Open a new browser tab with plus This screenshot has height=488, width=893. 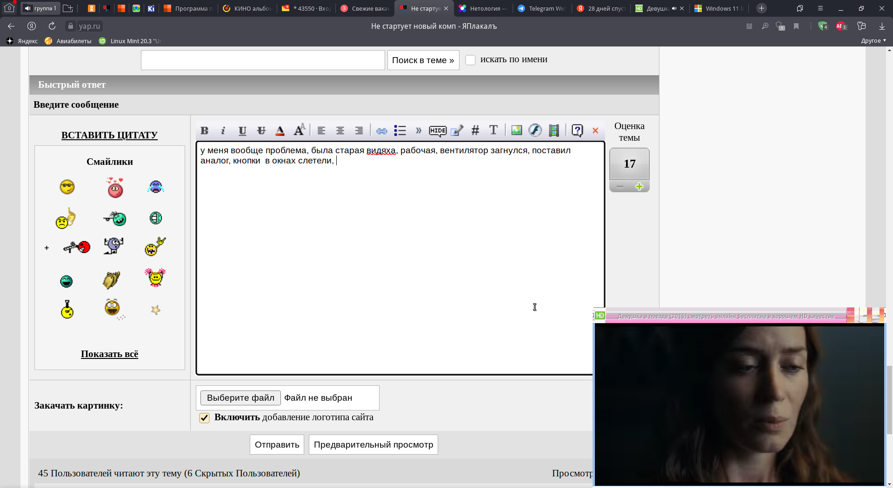coord(761,8)
